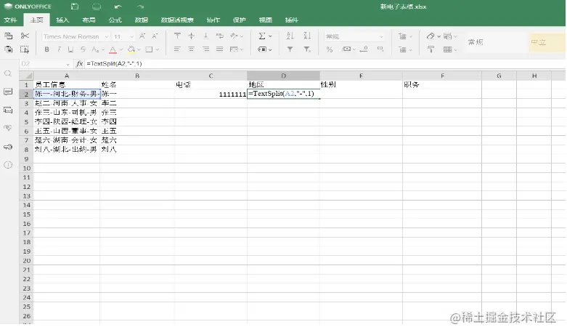Viewport: 567px width, 335px height.
Task: Justify text alignment
Action: (219, 49)
